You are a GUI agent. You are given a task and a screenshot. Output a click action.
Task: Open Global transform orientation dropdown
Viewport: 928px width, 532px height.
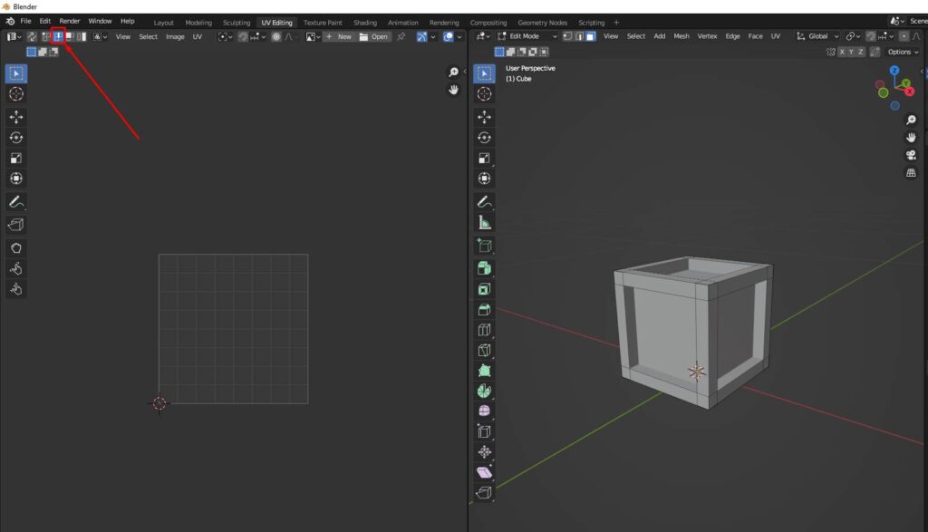coord(817,36)
